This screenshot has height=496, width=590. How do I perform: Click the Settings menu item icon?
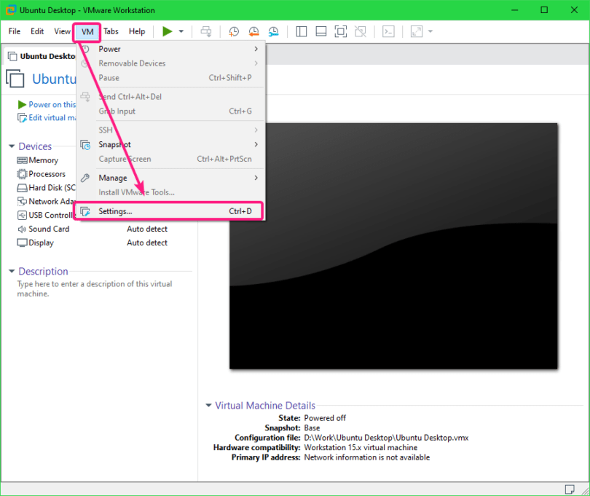(85, 211)
